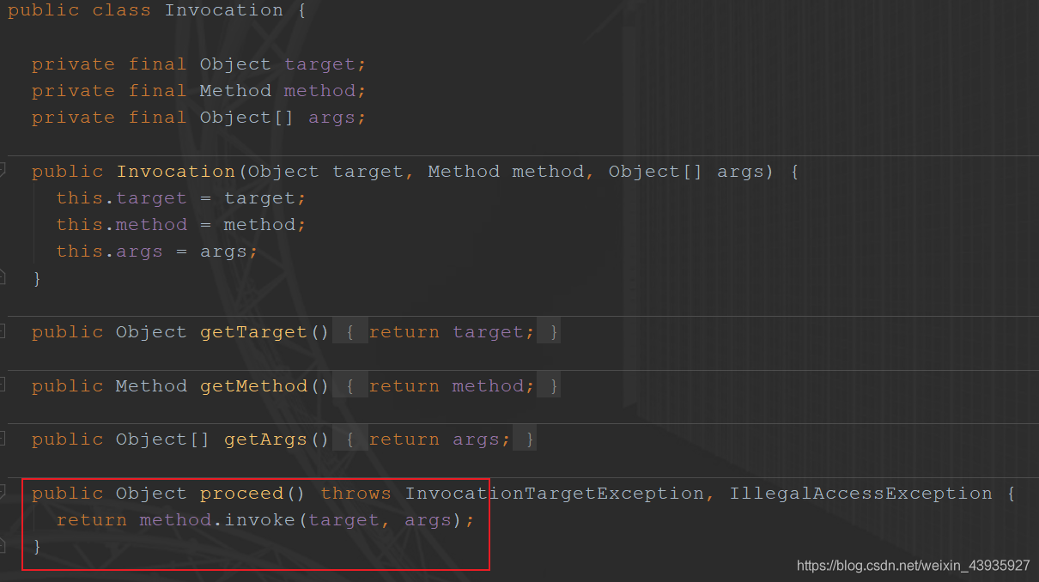Open the blog.csdn.net watermark link
The height and width of the screenshot is (582, 1039).
pyautogui.click(x=913, y=566)
